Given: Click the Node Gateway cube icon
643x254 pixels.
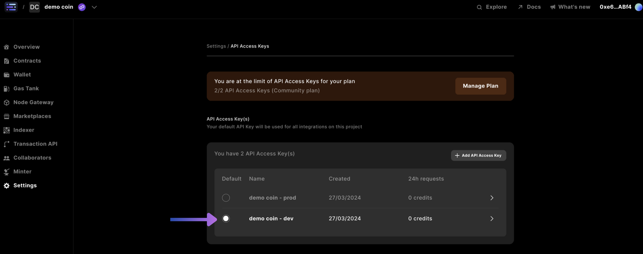Looking at the screenshot, I should (6, 103).
